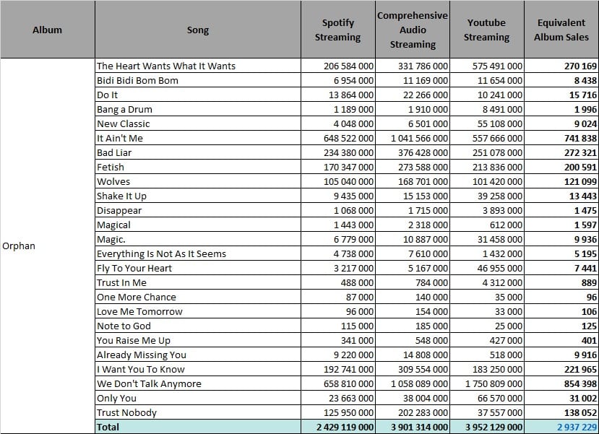Image resolution: width=599 pixels, height=434 pixels.
Task: Select the Equivalent Album Sales header
Action: click(x=561, y=30)
